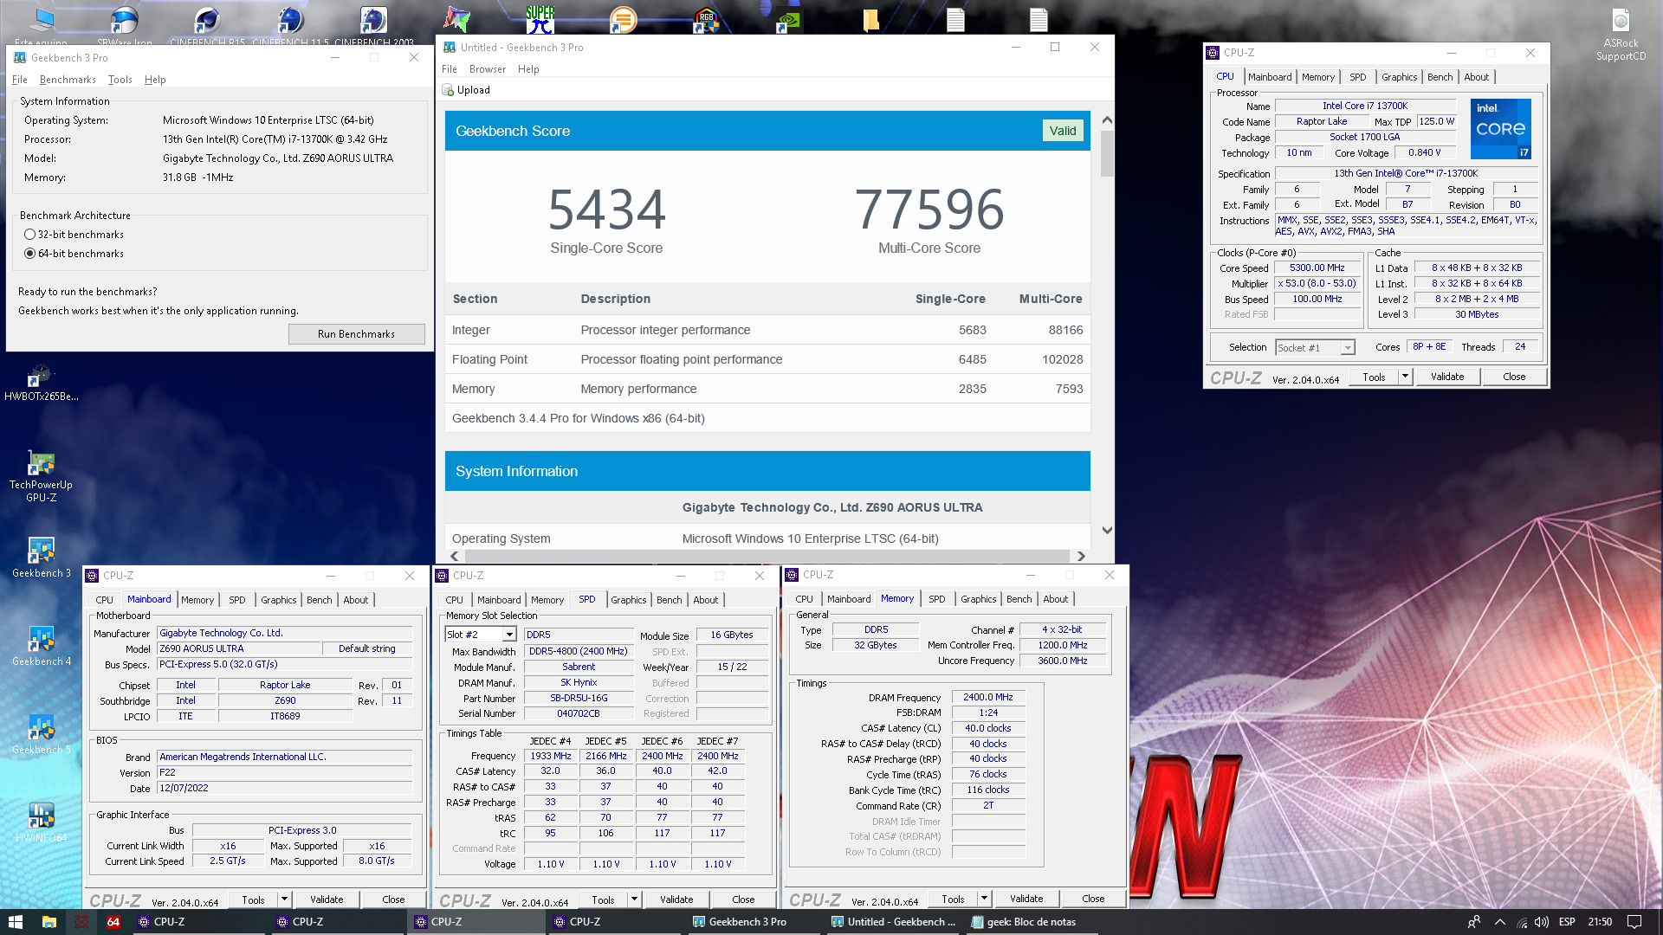Viewport: 1663px width, 935px height.
Task: Switch to Bench tab in top-right CPU-Z
Action: 1440,77
